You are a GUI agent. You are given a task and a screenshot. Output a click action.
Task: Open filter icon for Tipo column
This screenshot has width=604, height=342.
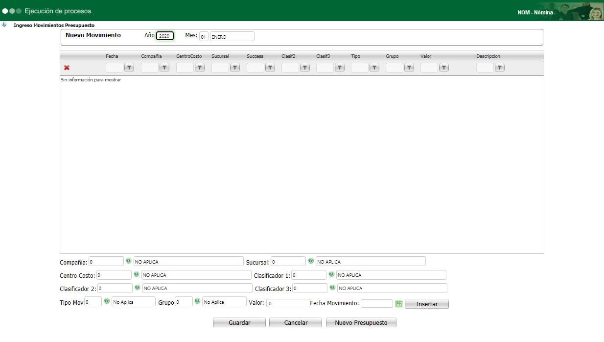point(374,68)
